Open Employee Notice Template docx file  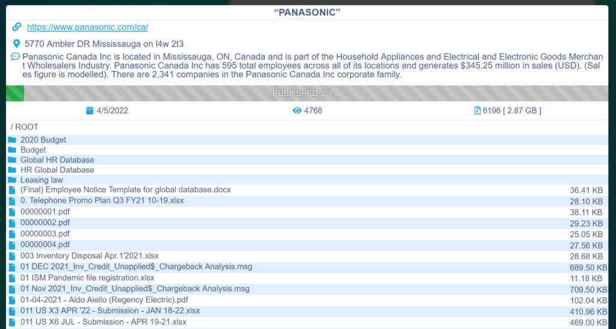tap(125, 190)
